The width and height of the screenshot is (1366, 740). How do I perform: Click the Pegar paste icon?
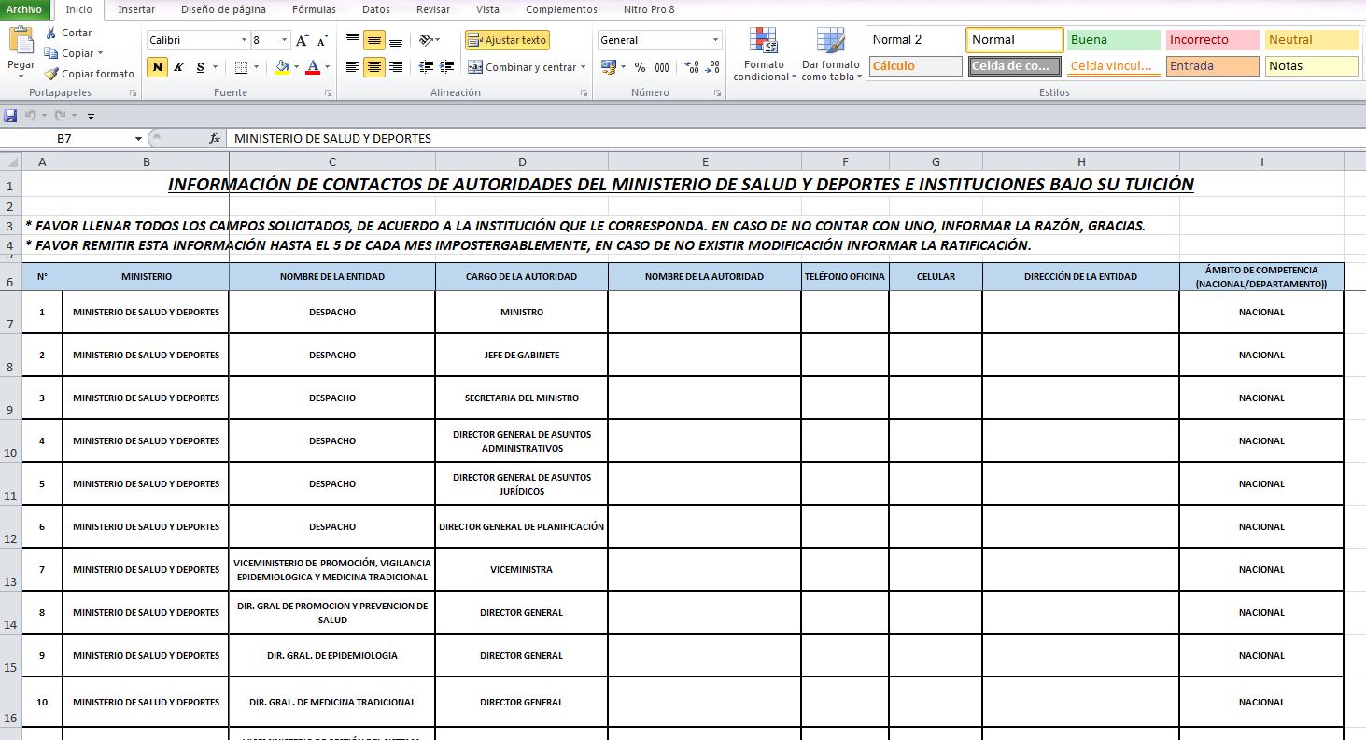21,40
